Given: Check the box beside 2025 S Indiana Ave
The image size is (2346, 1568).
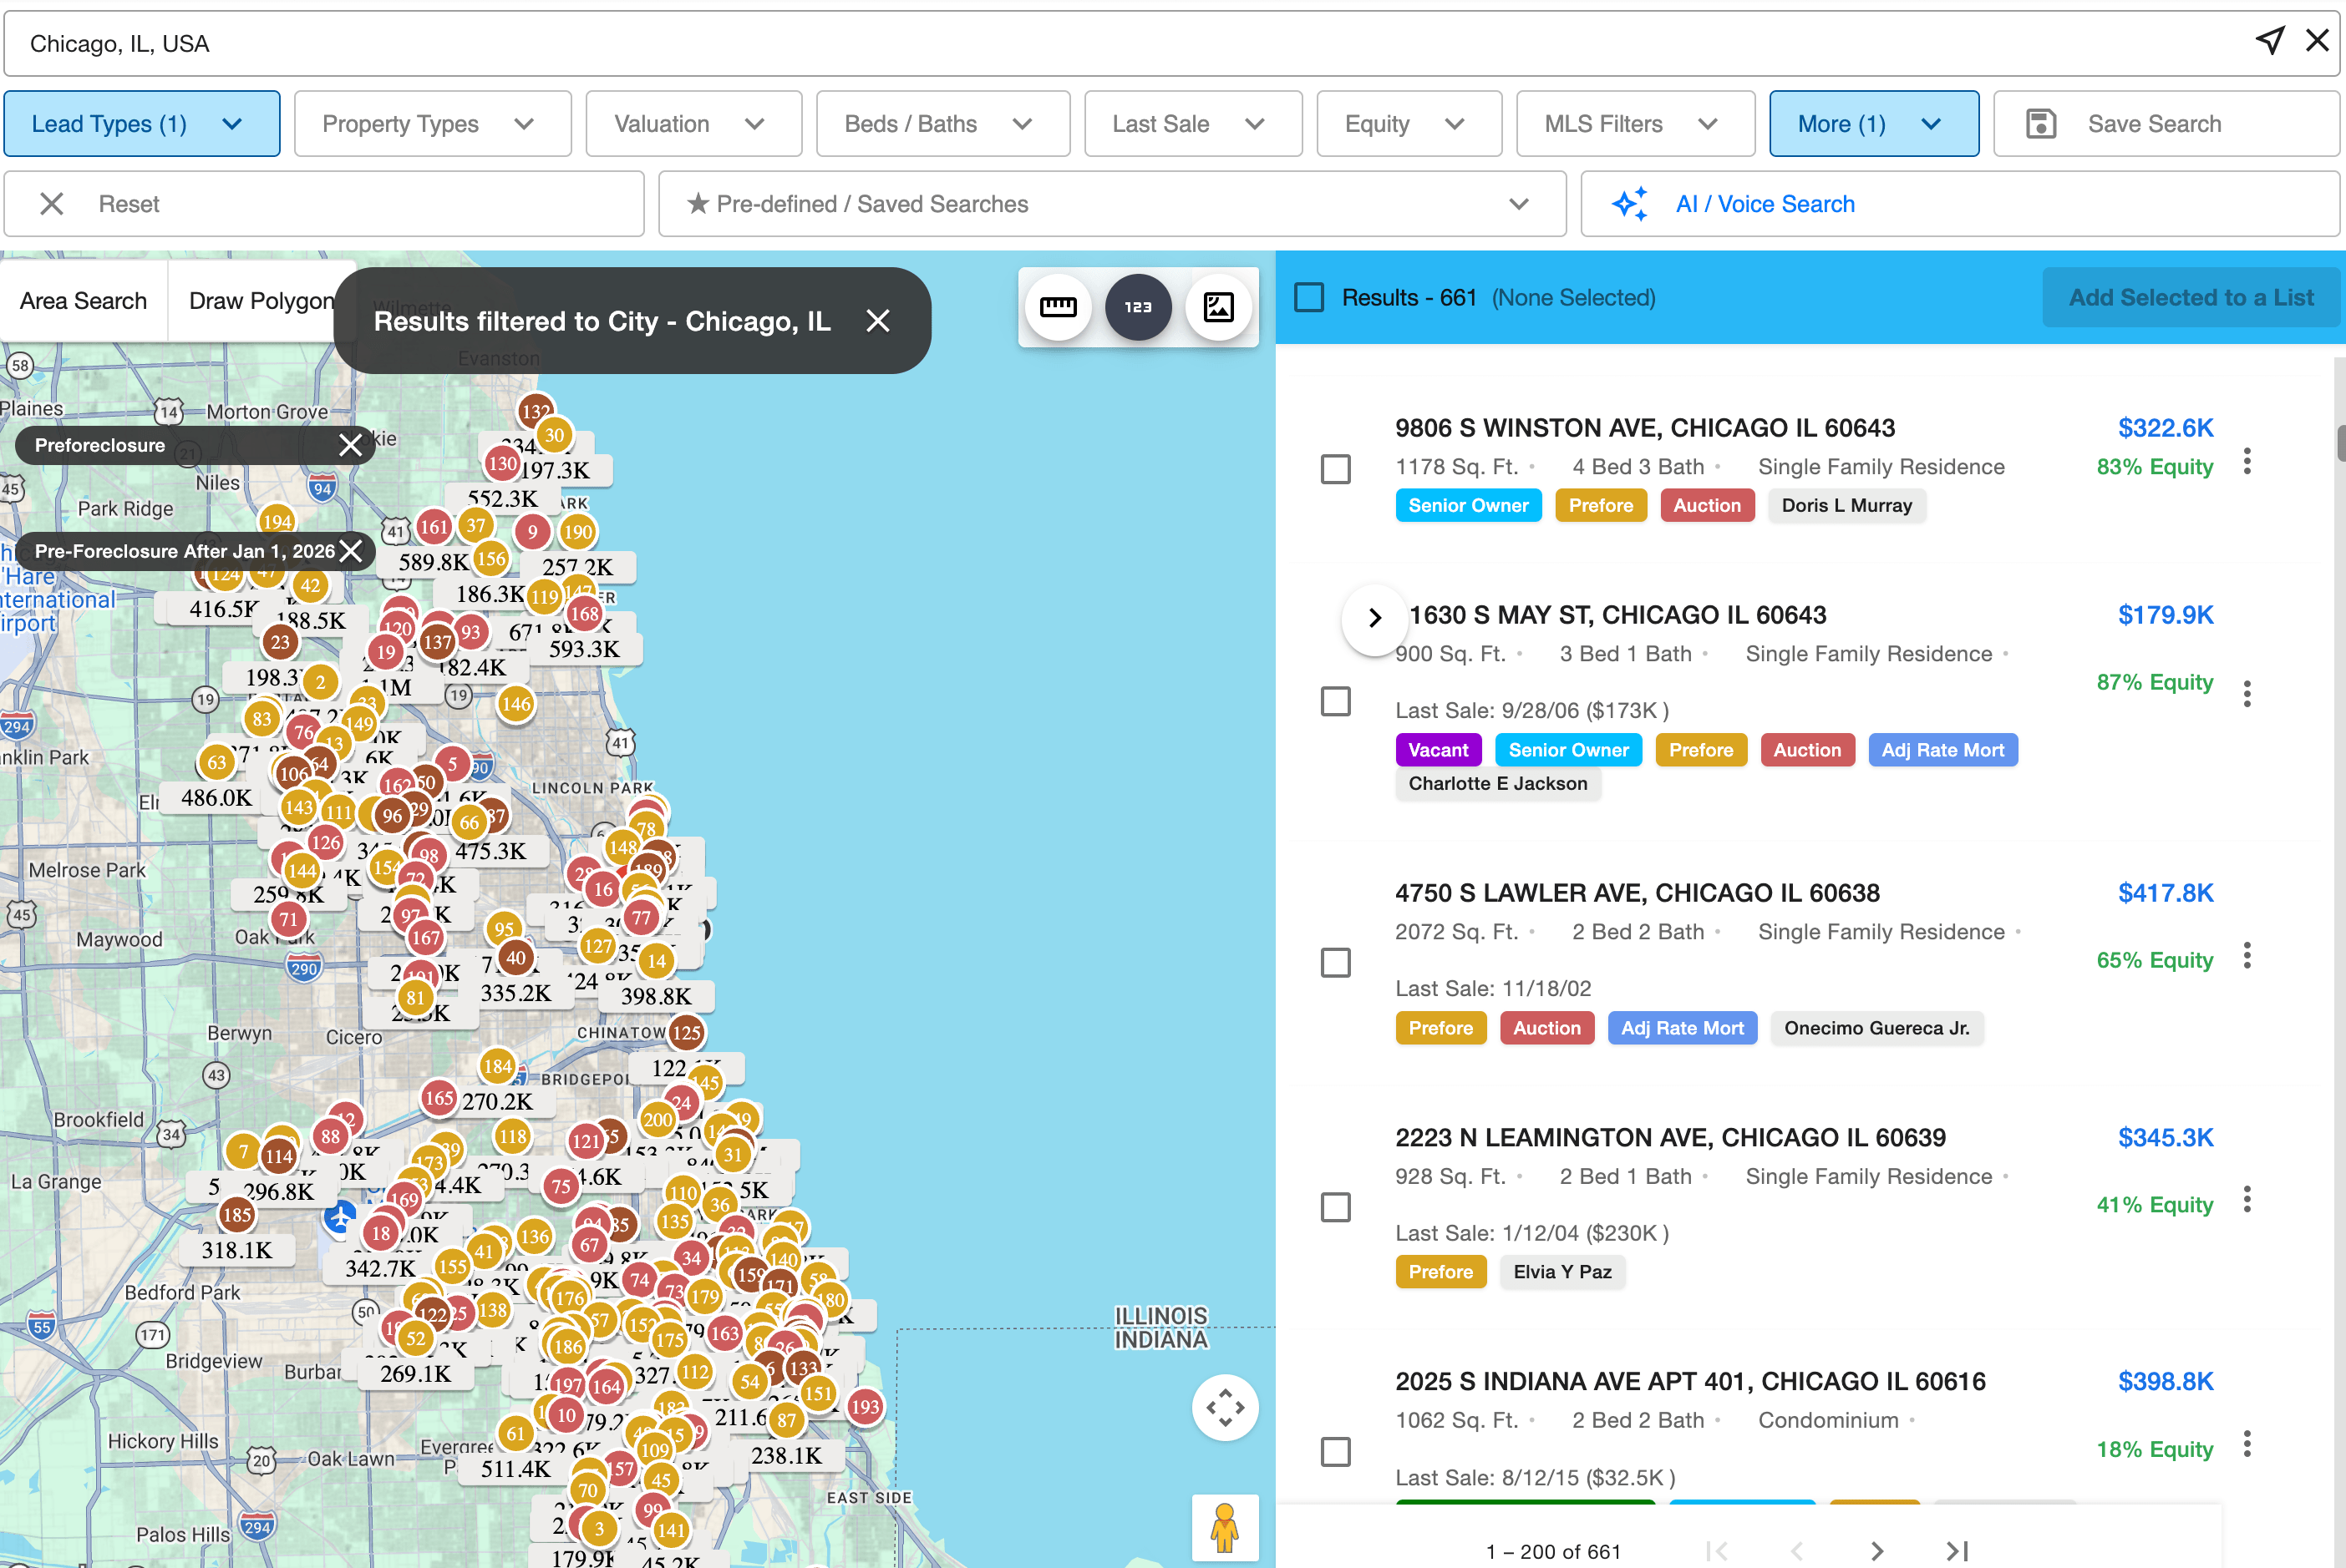Looking at the screenshot, I should tap(1336, 1452).
